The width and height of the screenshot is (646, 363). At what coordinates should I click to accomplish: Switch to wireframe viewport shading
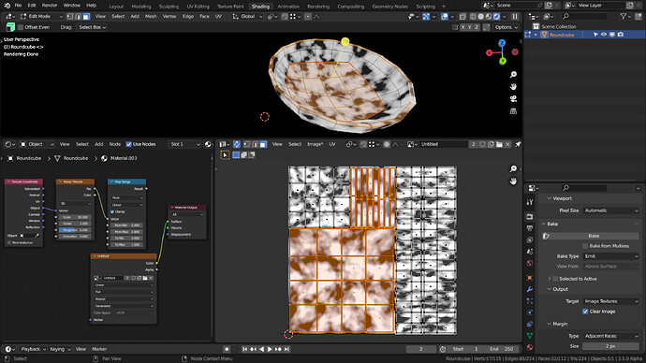pyautogui.click(x=473, y=17)
